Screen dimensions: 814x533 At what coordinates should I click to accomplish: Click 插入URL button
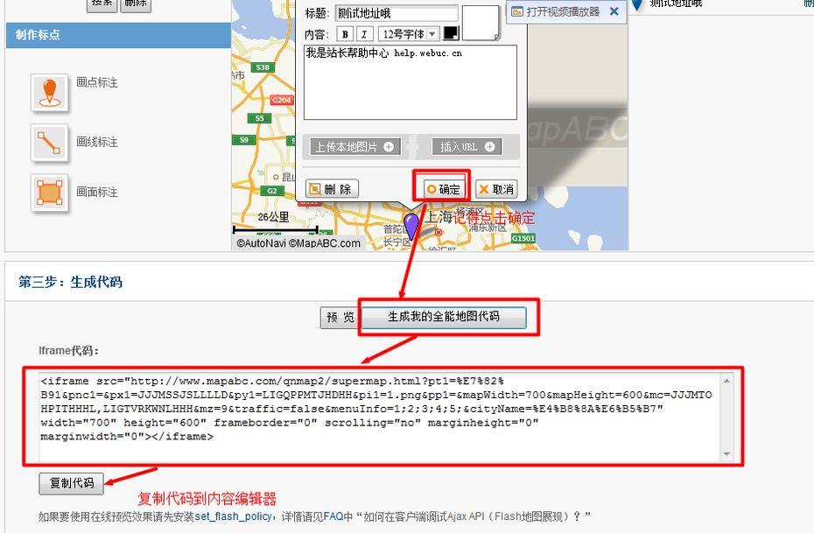[x=467, y=147]
